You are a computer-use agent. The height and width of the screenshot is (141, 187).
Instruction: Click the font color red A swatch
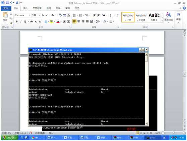tap(58, 22)
